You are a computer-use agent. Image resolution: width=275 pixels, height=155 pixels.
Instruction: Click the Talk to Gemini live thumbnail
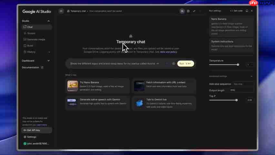139,103
